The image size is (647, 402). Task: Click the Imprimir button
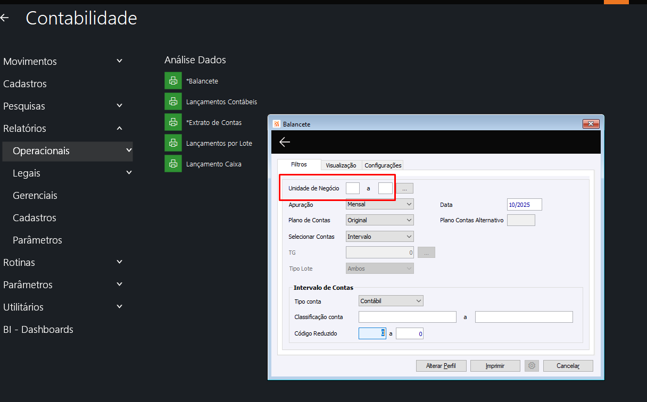point(495,366)
